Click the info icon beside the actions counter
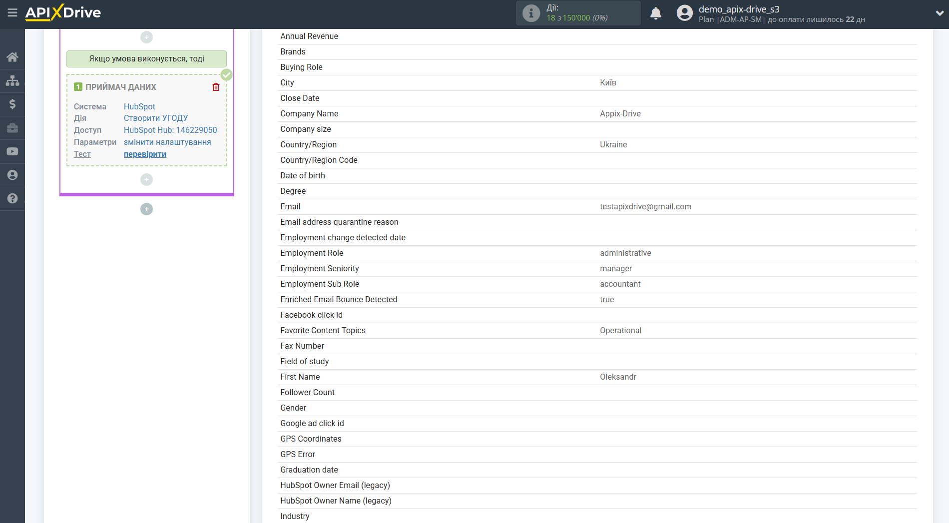Image resolution: width=949 pixels, height=523 pixels. tap(531, 13)
